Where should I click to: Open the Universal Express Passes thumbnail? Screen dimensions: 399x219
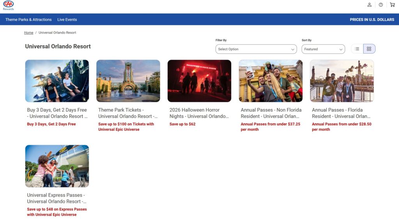[57, 166]
